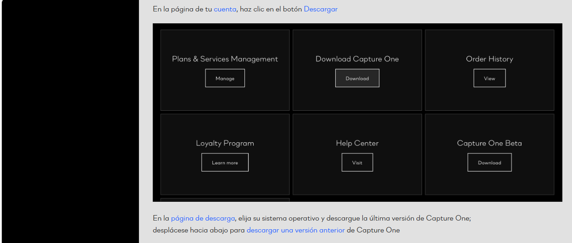Select the 'Plans & Services Management' heading

225,59
